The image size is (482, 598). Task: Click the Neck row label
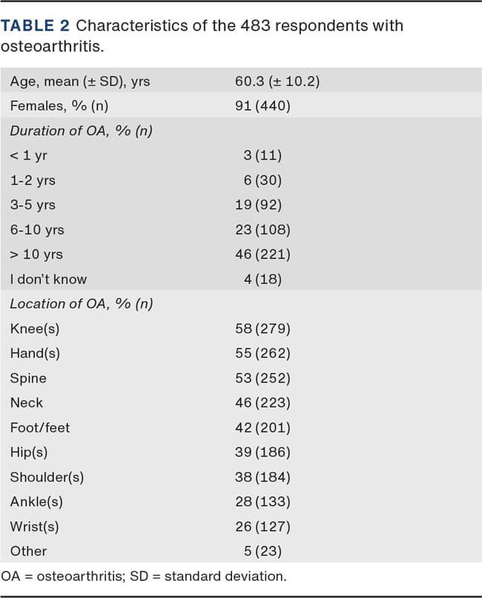click(x=27, y=403)
